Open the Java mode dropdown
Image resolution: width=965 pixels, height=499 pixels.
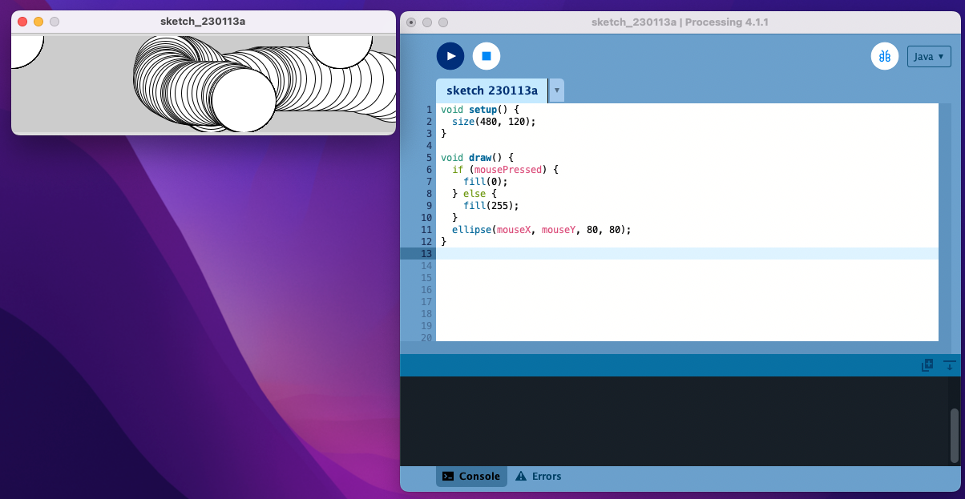pos(929,57)
